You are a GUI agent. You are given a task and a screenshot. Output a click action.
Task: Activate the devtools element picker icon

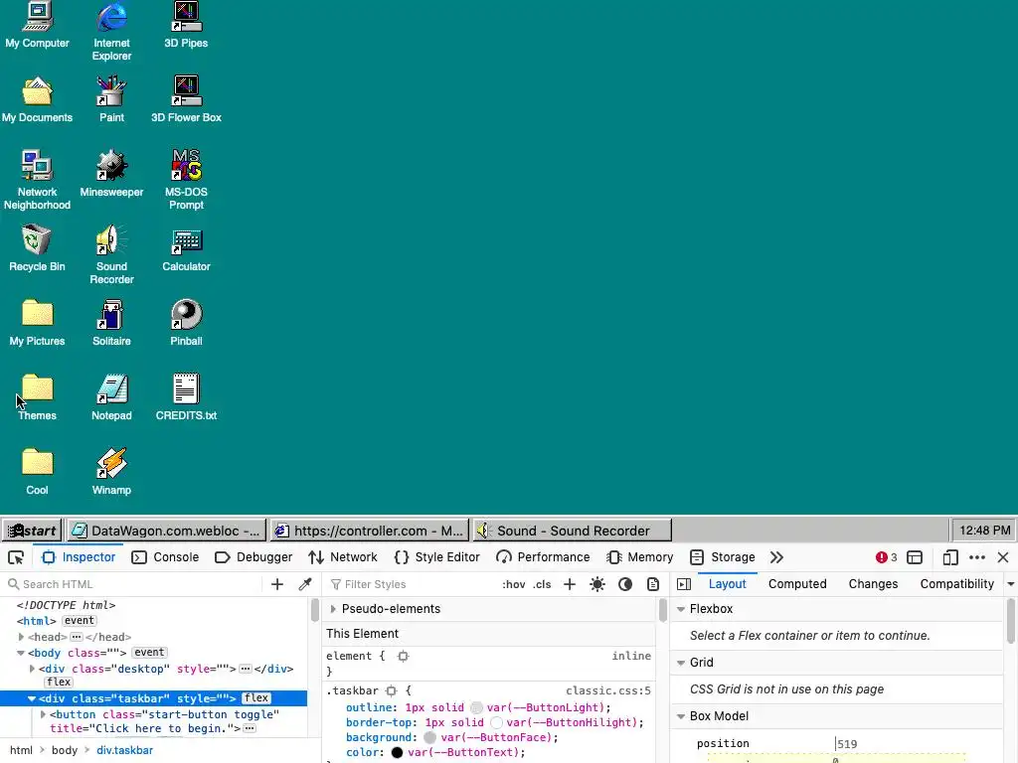(16, 557)
